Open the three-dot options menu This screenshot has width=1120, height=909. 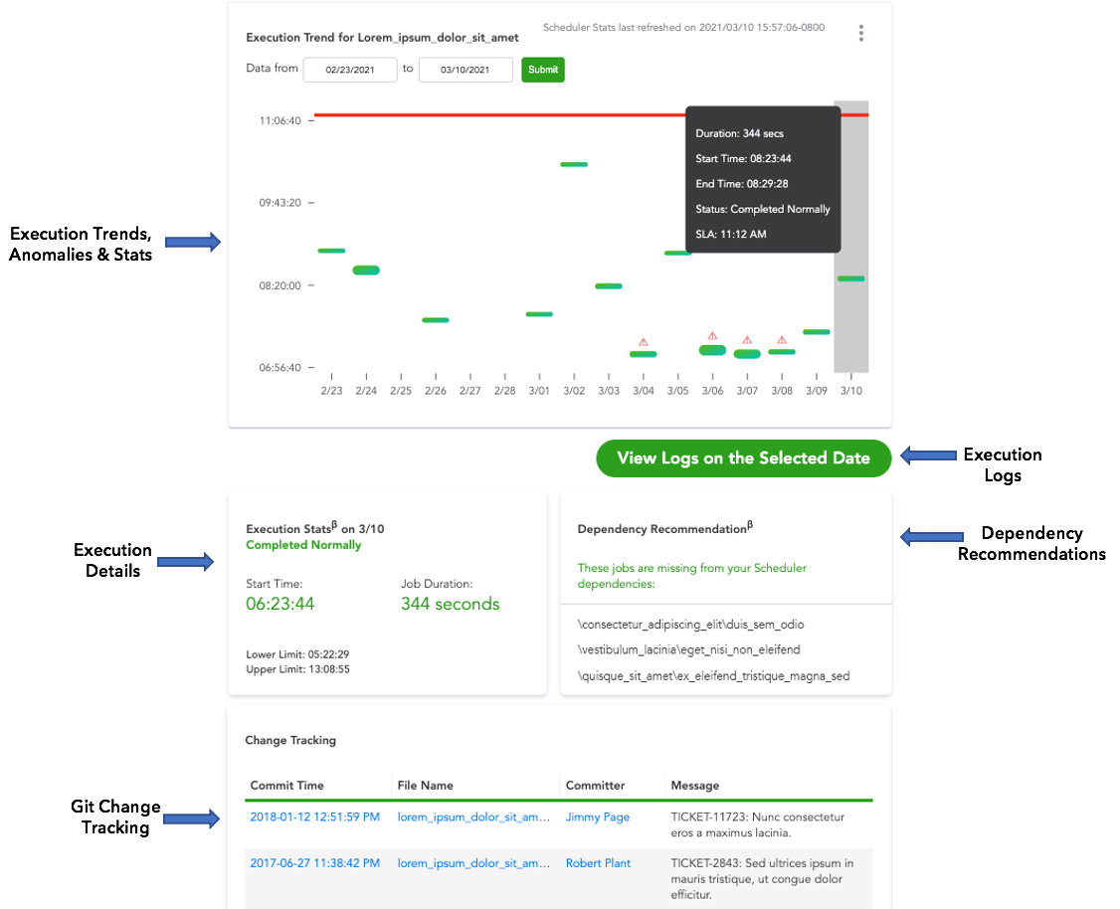(x=860, y=34)
